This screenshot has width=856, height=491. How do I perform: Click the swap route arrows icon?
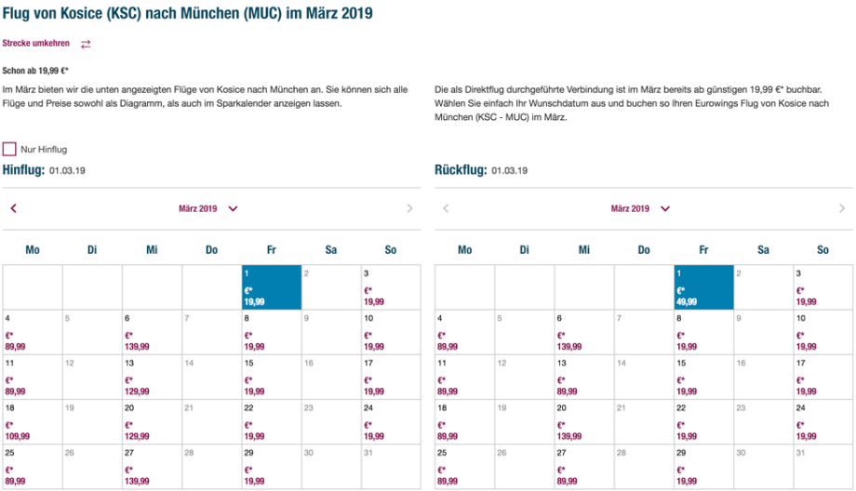86,44
